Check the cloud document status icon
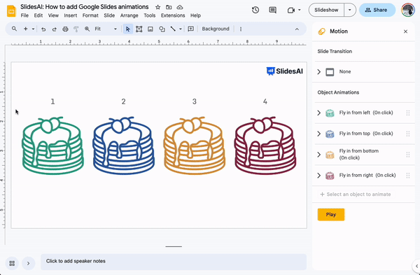The image size is (420, 275). coord(180,7)
